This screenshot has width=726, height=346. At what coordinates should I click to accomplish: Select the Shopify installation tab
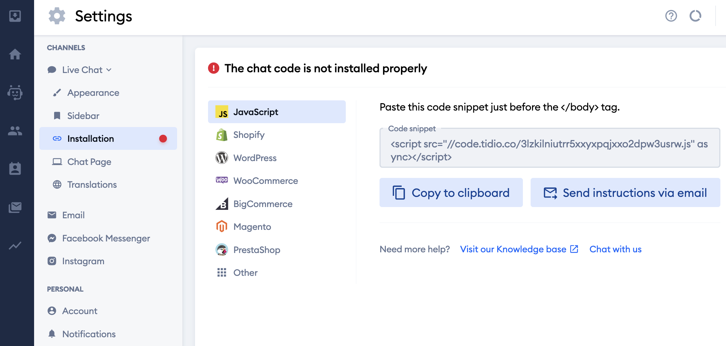[277, 135]
